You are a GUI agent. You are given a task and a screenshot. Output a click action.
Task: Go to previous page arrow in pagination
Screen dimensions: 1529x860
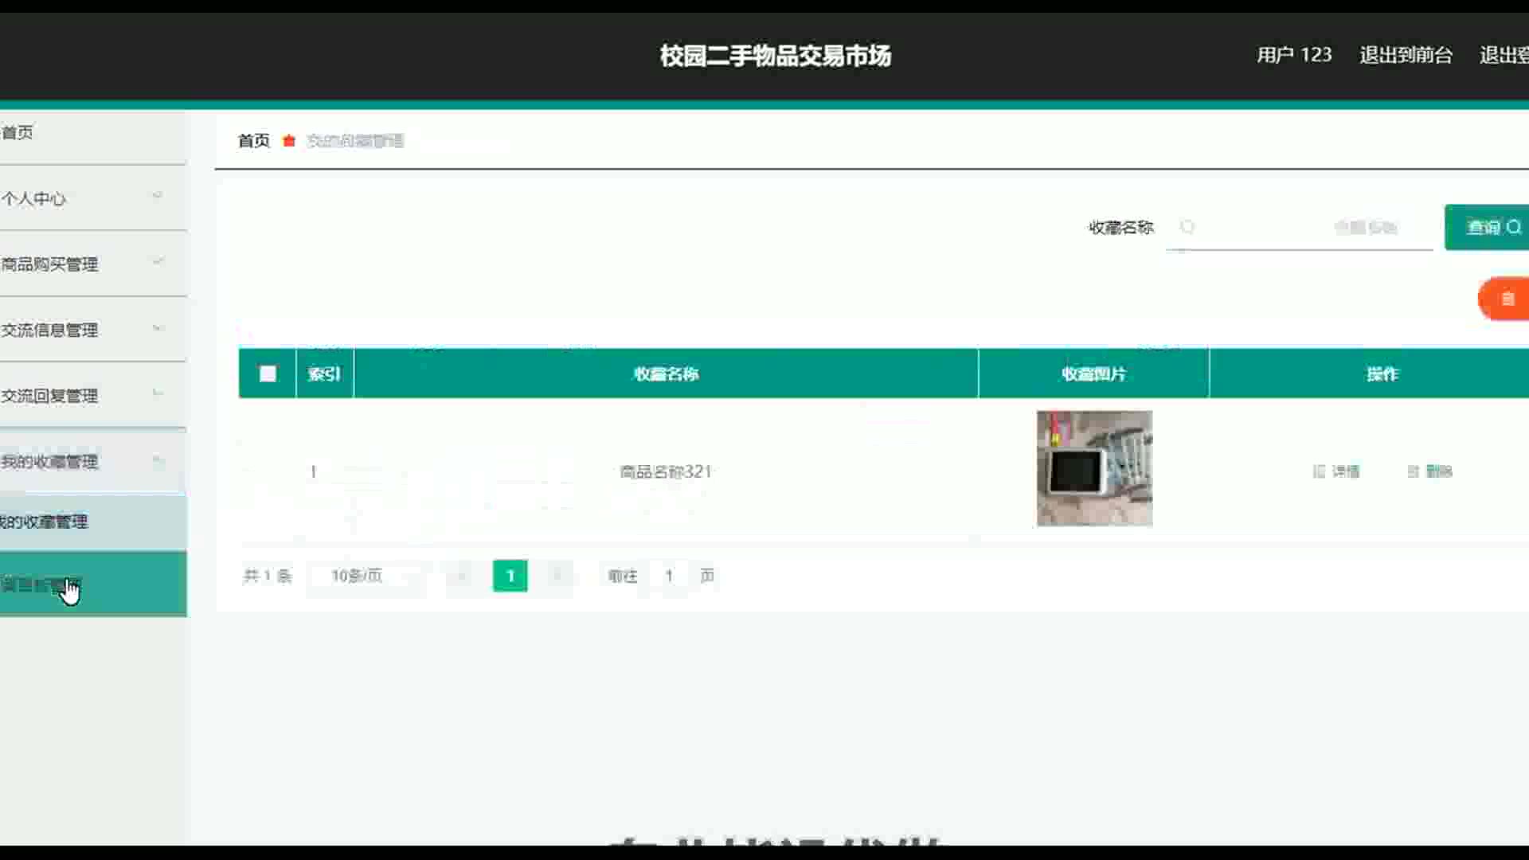point(461,576)
